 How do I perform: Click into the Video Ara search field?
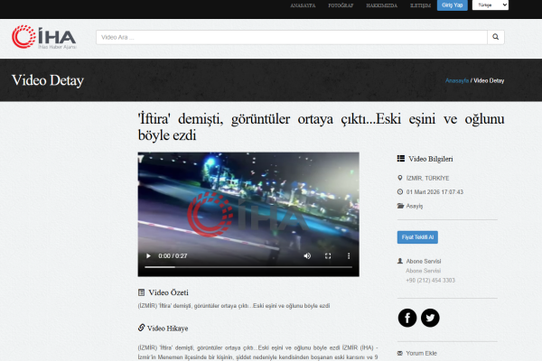292,37
